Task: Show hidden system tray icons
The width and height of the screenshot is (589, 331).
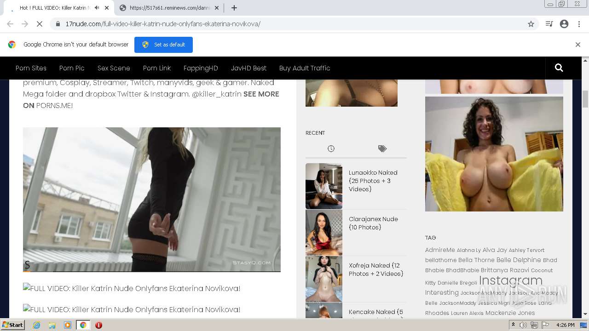Action: pyautogui.click(x=513, y=325)
